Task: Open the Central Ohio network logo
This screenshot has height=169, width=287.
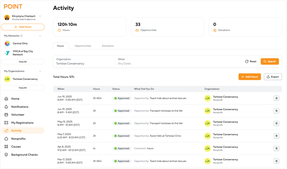Action: coord(8,44)
